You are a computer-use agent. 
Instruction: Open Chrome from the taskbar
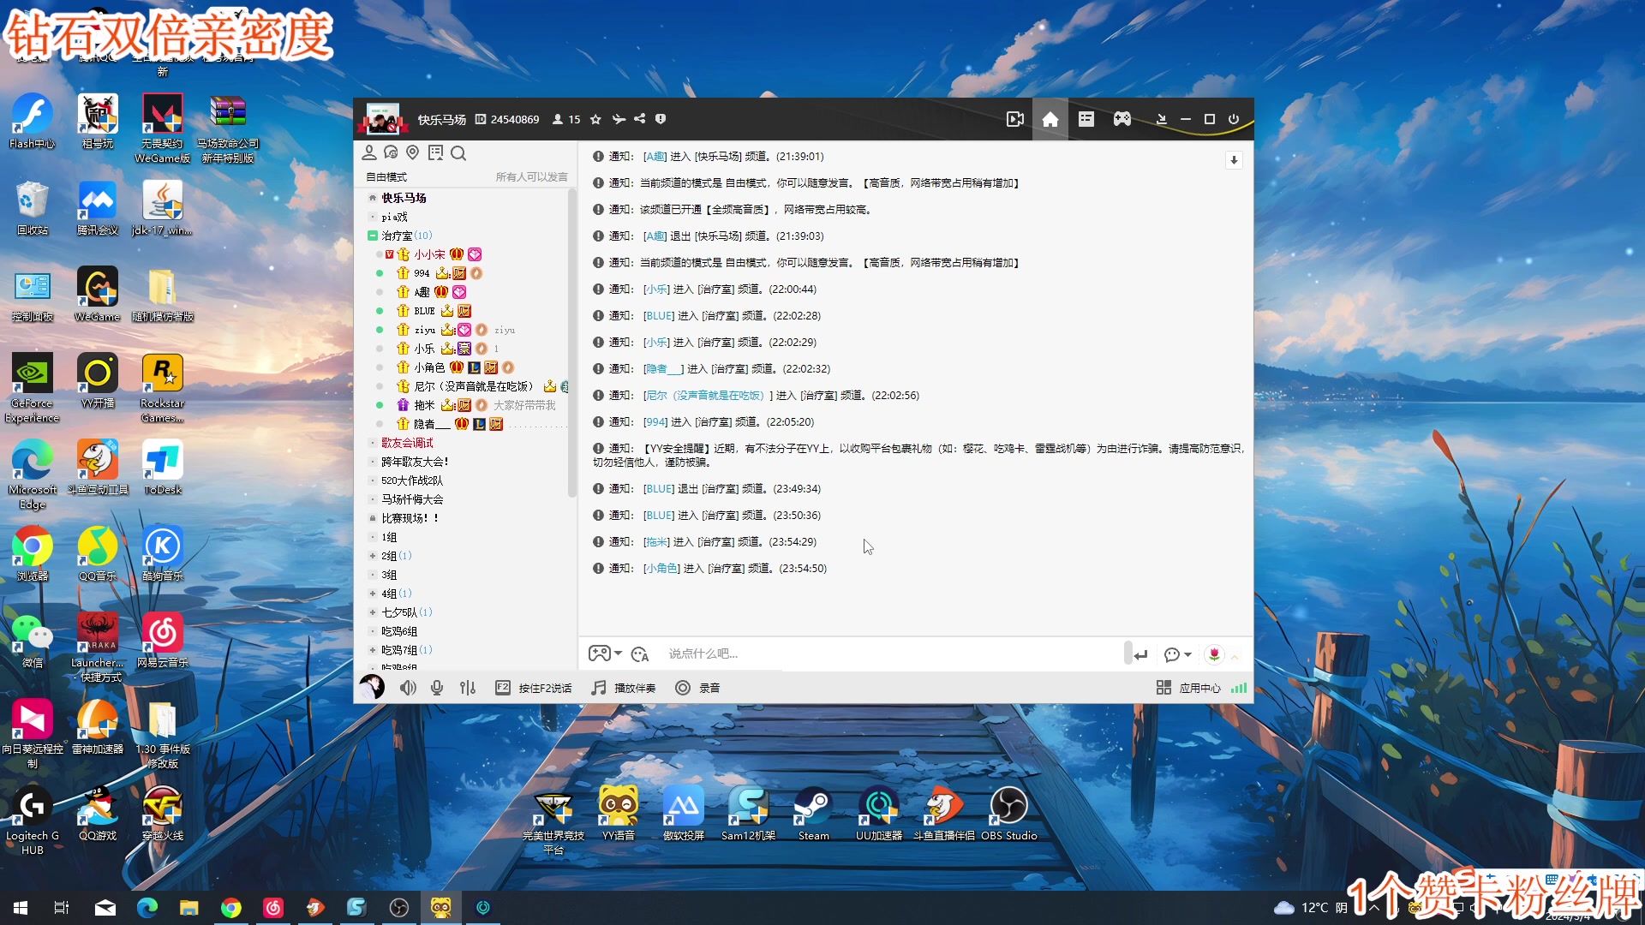click(230, 908)
